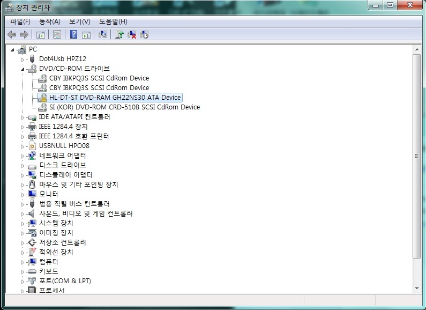Collapse the DVD/CD-ROM 드라이브 node
Screen dimensions: 426x310
pyautogui.click(x=23, y=69)
